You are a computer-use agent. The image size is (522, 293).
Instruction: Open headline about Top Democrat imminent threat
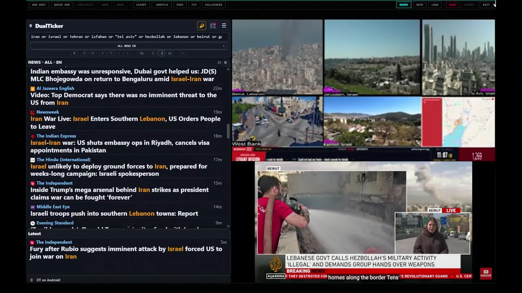124,99
